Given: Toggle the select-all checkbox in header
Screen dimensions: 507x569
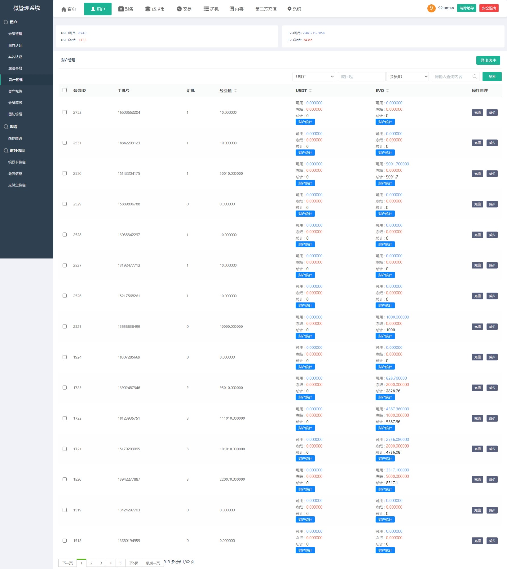Looking at the screenshot, I should pos(65,90).
